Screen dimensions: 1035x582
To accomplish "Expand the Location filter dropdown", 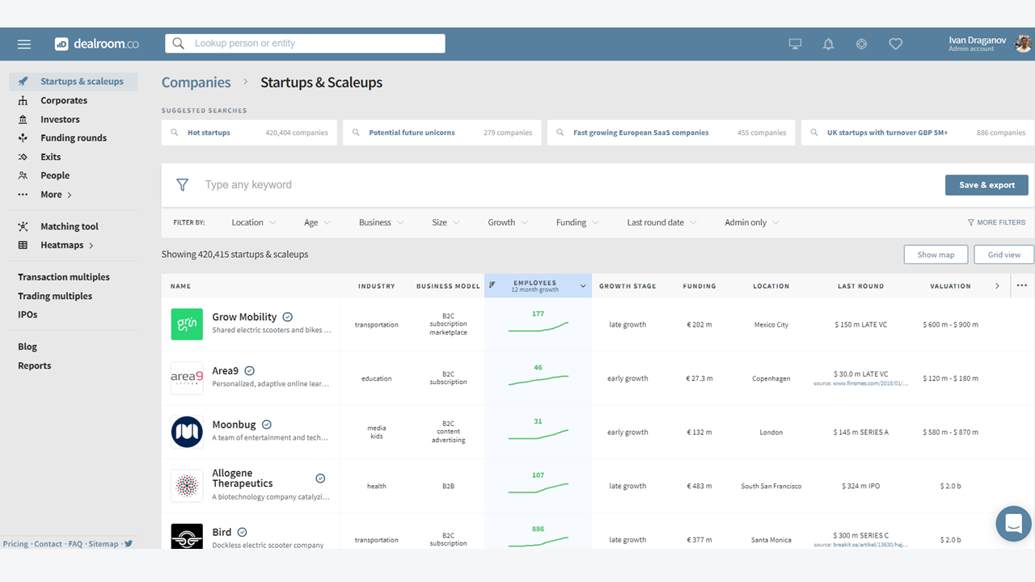I will point(253,222).
